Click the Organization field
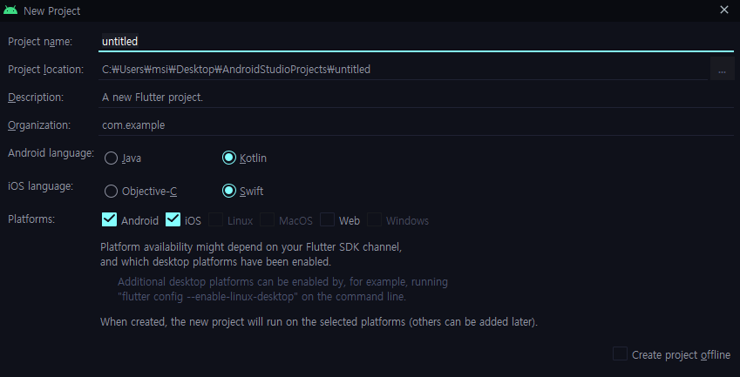 [416, 125]
